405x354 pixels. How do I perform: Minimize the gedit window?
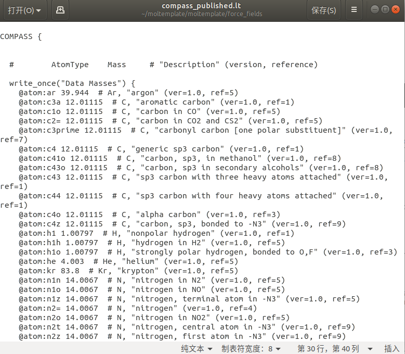[375, 10]
